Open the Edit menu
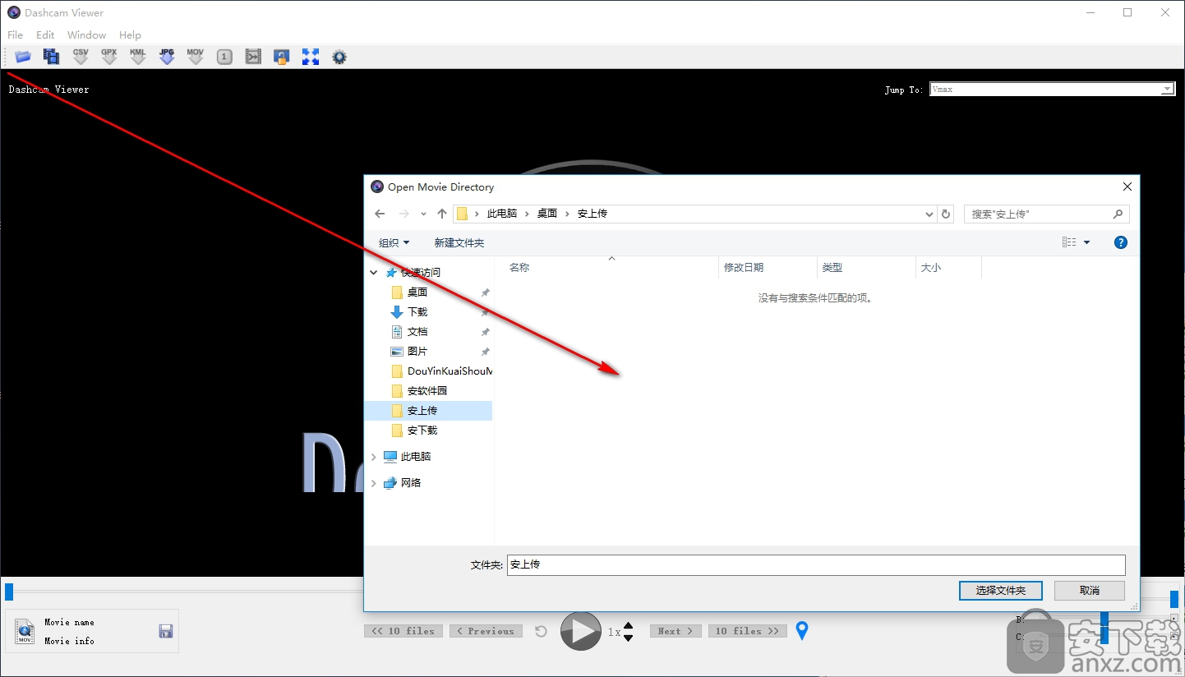 (x=45, y=35)
